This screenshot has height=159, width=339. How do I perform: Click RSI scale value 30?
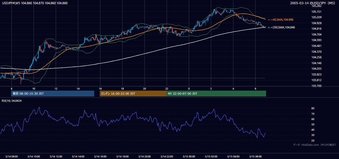313,135
